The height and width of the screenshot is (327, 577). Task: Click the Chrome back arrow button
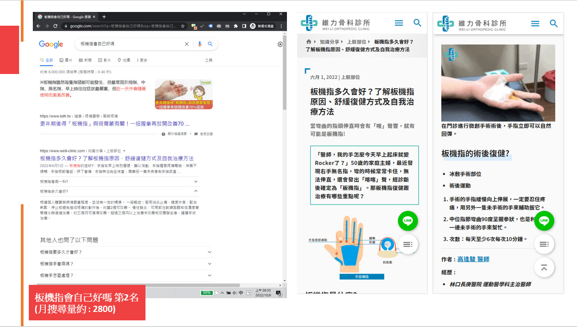39,26
